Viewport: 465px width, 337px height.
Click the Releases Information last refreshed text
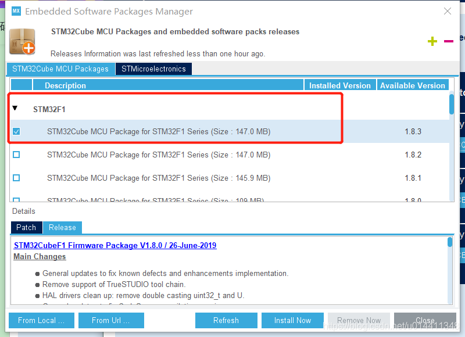[x=158, y=53]
